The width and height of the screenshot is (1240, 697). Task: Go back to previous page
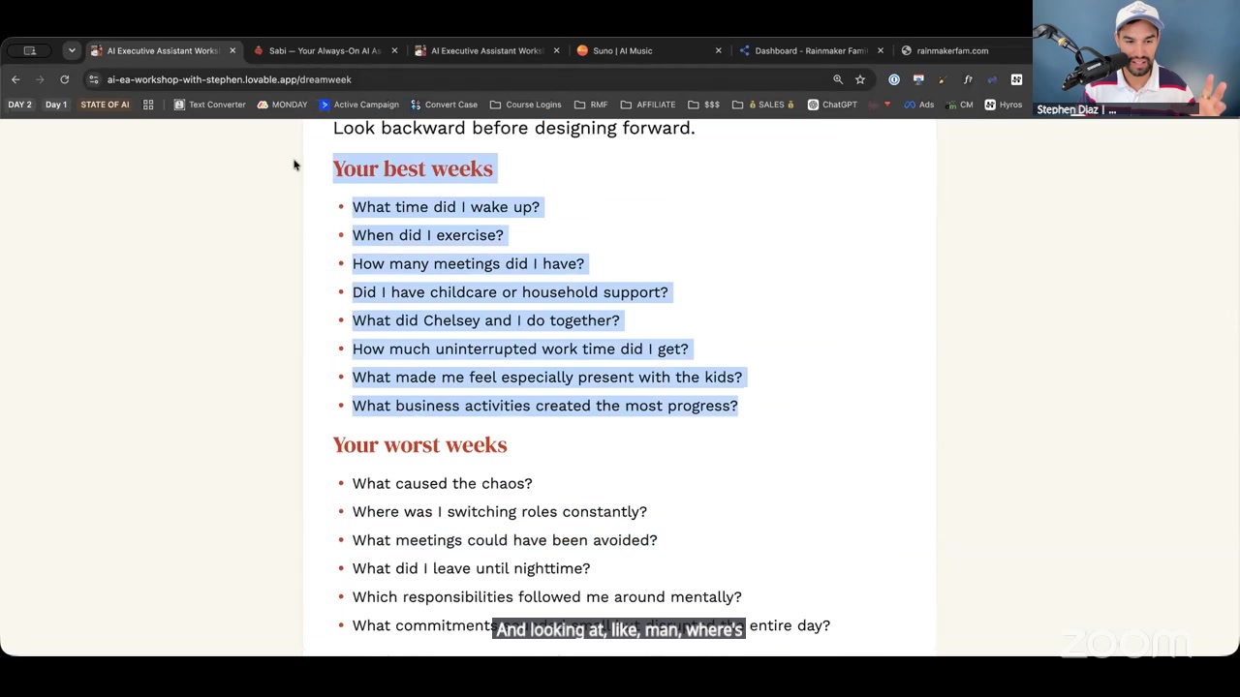tap(15, 79)
